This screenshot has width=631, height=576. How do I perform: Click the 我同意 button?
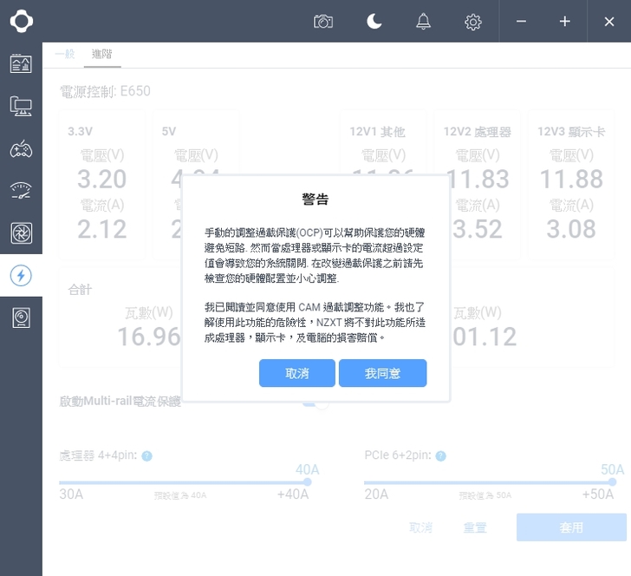click(x=382, y=373)
